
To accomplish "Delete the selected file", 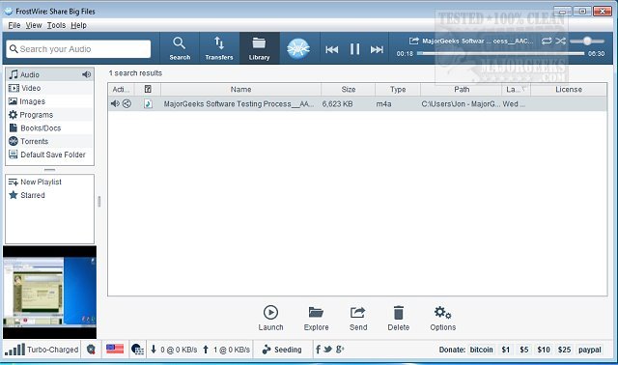I will [399, 318].
